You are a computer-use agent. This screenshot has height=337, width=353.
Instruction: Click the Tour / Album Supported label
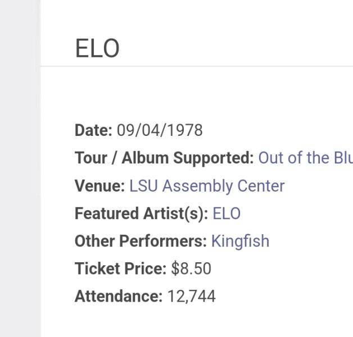point(164,158)
